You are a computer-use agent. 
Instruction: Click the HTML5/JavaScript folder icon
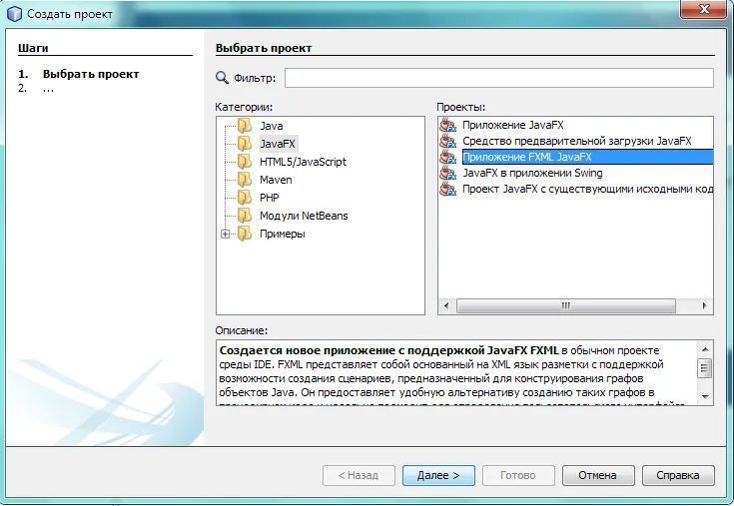(x=245, y=162)
